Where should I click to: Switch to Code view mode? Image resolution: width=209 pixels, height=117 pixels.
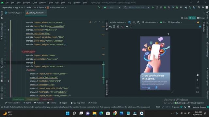coord(185,18)
